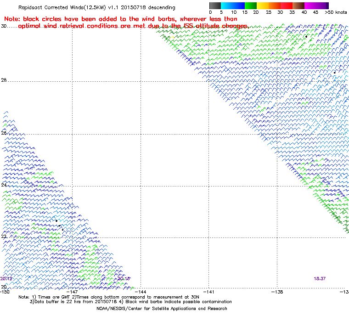Click the dark purple end of color bar

(x=327, y=6)
